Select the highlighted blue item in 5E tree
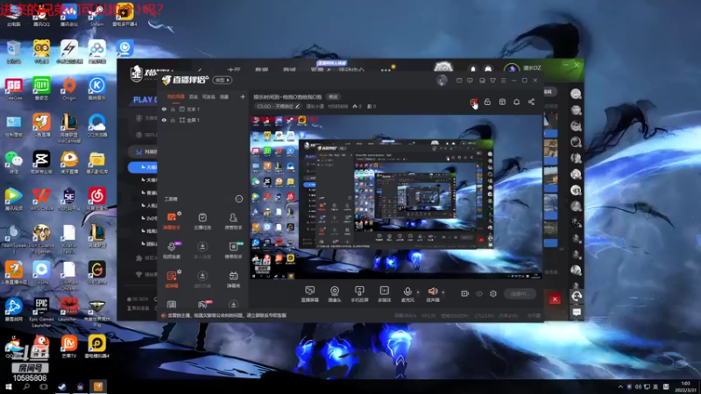701x394 pixels. click(143, 167)
